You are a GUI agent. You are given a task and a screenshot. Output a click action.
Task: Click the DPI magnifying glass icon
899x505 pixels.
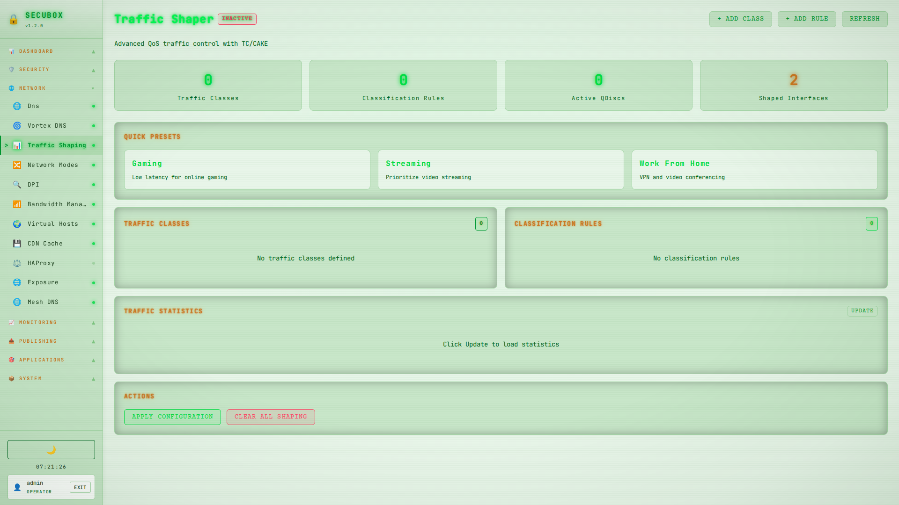click(17, 185)
